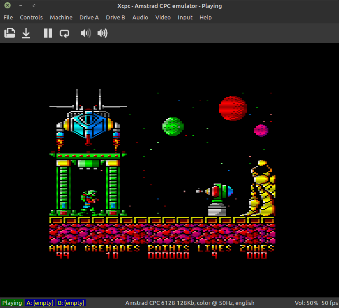
Task: Click the load snapshot toolbar icon
Action: point(10,33)
